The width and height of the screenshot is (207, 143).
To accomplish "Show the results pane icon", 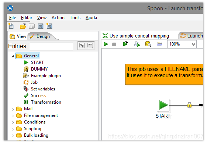I will pos(160,44).
